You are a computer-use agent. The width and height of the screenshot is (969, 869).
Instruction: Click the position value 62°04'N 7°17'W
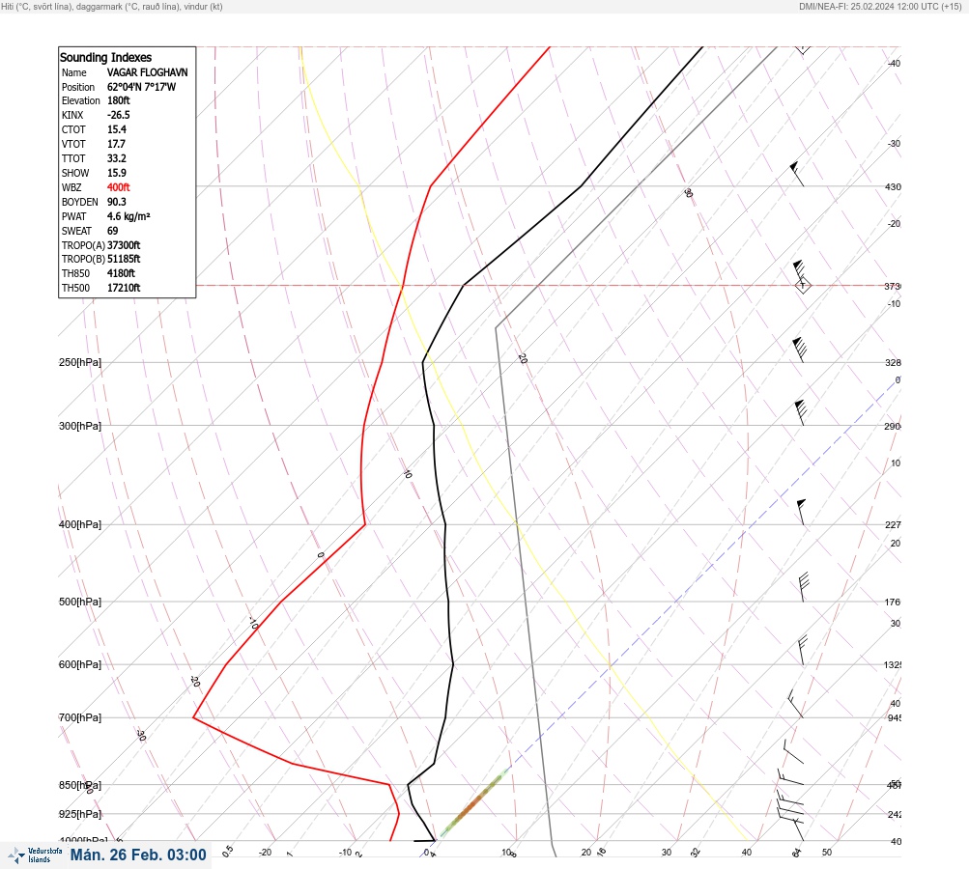click(141, 87)
